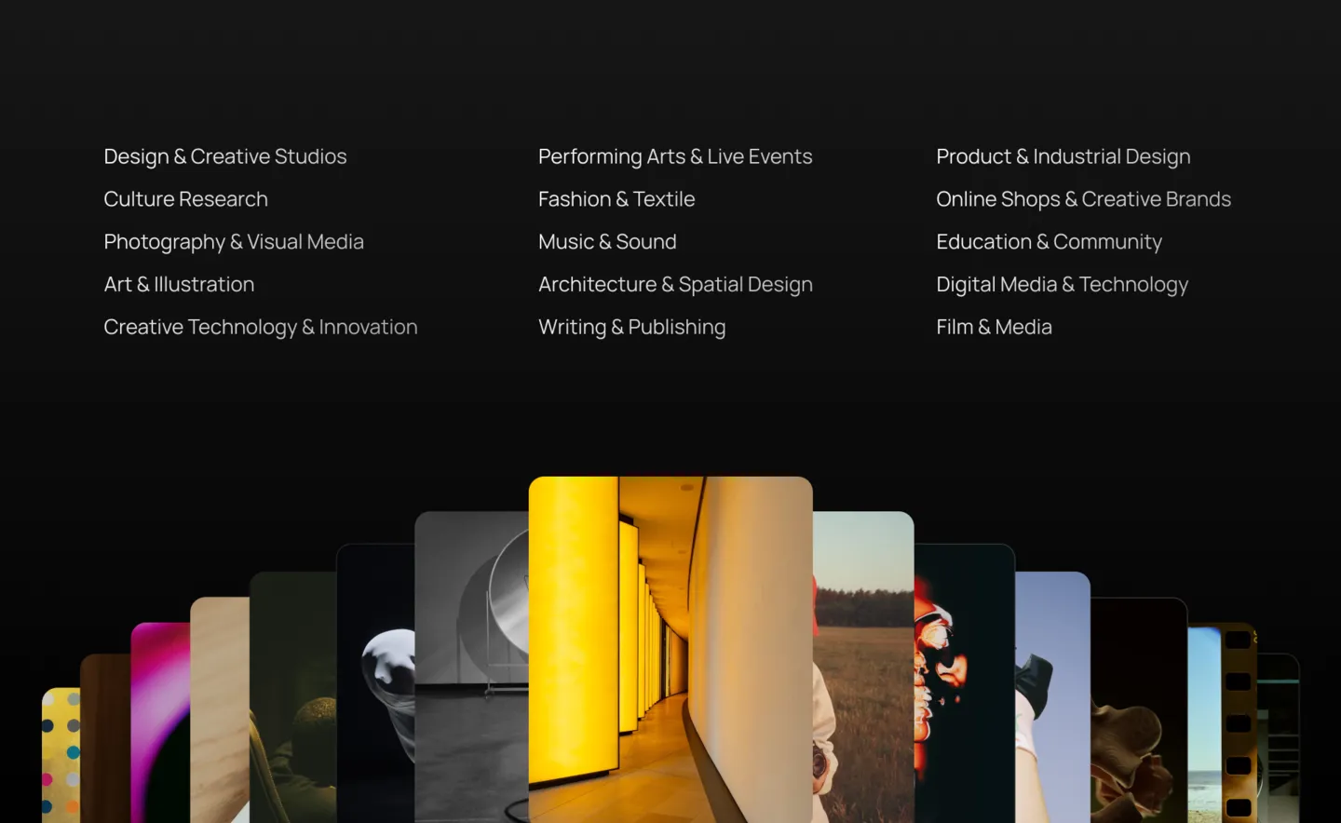Open Architecture & Spatial Design
This screenshot has height=823, width=1341.
coord(674,285)
